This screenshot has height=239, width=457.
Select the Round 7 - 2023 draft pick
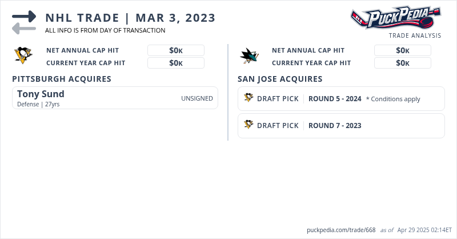click(335, 125)
